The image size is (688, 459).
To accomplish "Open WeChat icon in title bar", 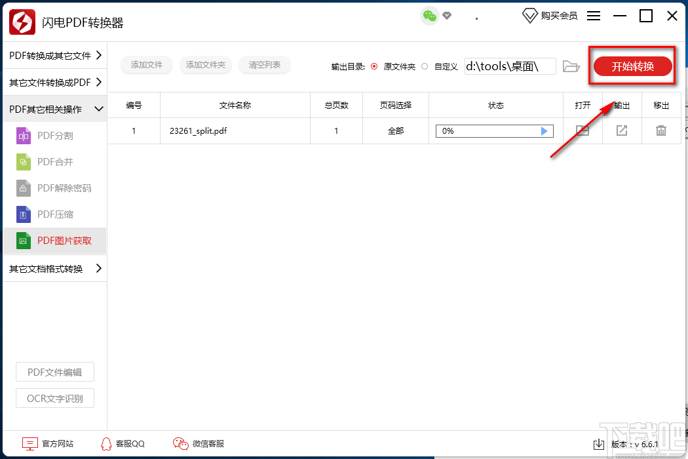I will [430, 16].
